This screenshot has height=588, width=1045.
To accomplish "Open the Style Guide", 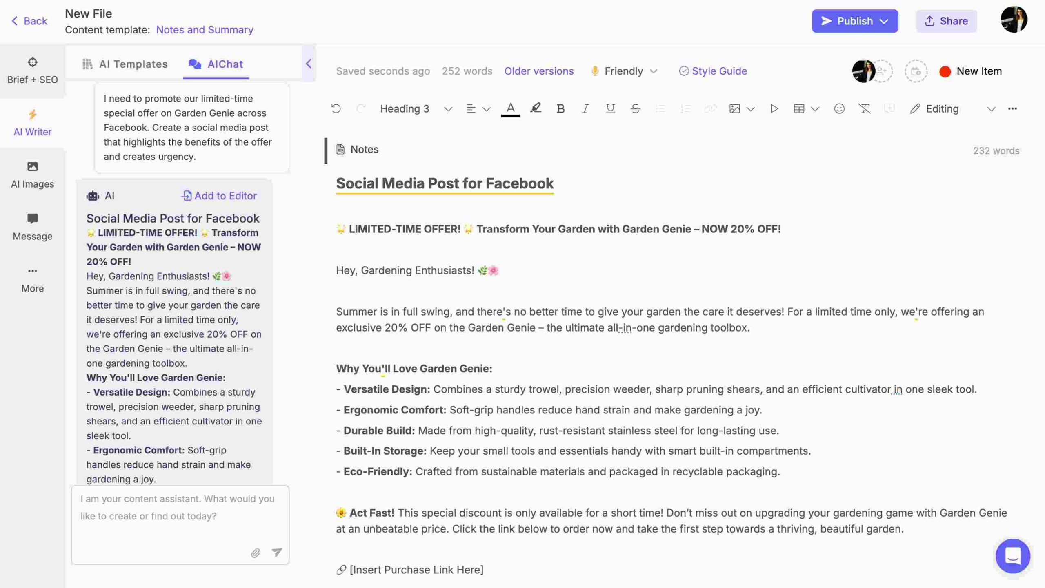I will tap(713, 71).
